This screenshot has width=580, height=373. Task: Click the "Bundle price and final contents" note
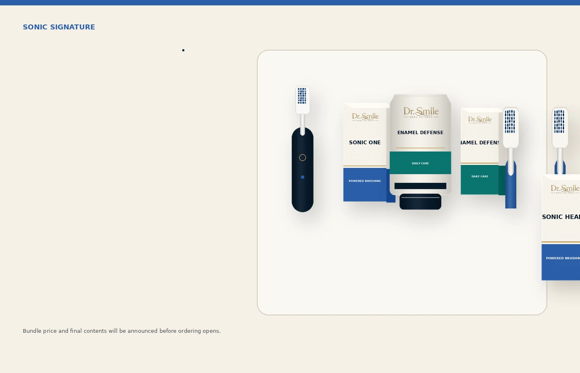(122, 331)
